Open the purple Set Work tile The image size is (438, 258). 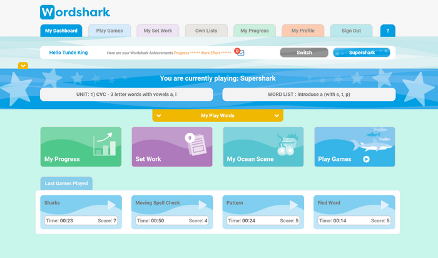point(172,147)
